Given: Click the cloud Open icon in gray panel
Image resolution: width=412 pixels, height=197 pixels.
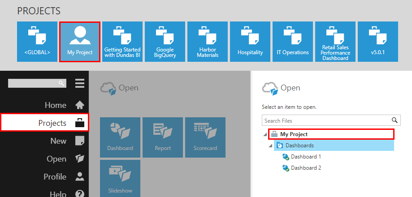Looking at the screenshot, I should tap(108, 88).
